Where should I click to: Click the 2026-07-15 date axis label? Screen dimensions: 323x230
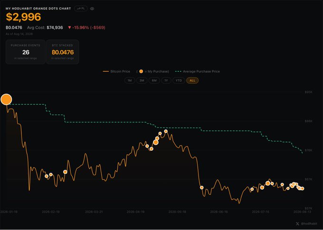[261, 212]
